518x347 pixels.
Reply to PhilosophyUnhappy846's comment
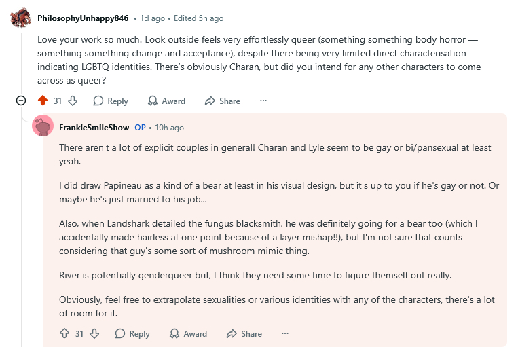(110, 101)
